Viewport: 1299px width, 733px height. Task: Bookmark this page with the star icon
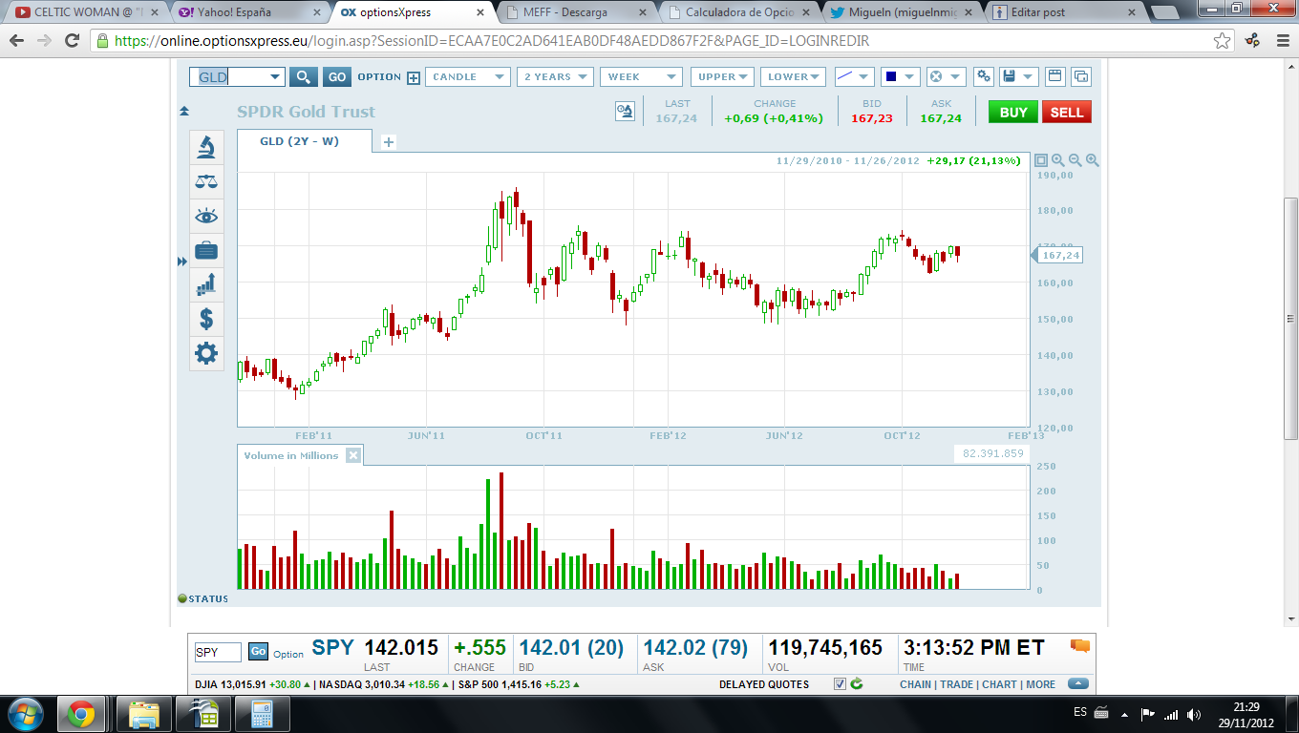1222,41
